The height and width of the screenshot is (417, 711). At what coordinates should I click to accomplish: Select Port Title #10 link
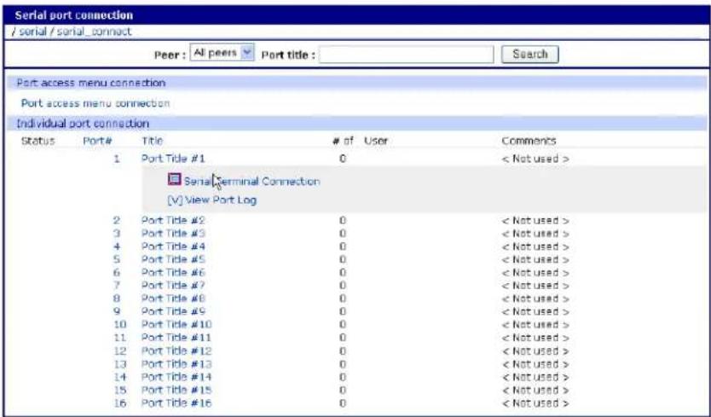point(176,324)
